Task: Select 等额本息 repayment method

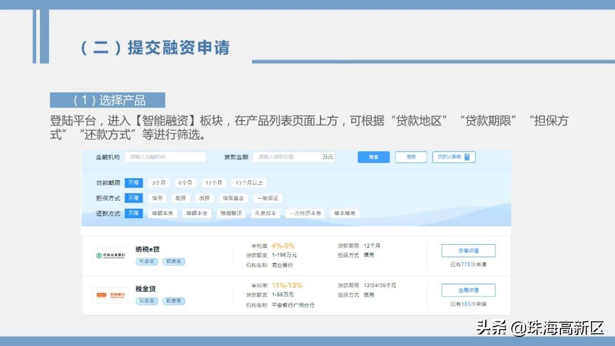Action: click(x=162, y=213)
